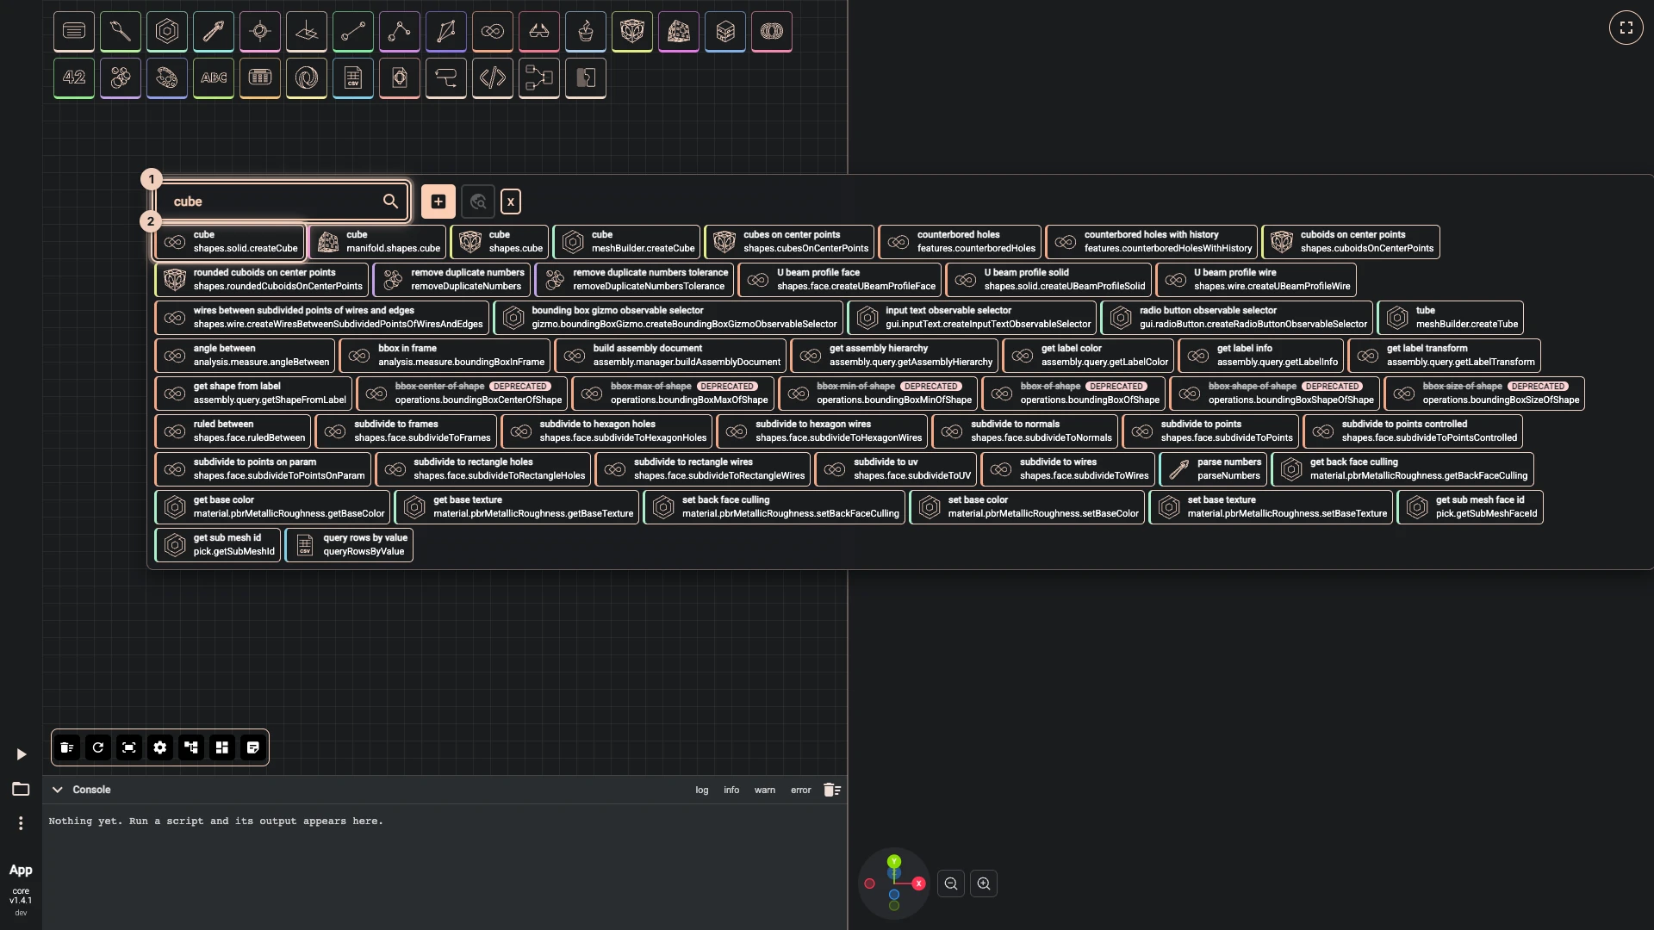Zoom in on the 3D viewport
The image size is (1654, 930).
point(984,883)
